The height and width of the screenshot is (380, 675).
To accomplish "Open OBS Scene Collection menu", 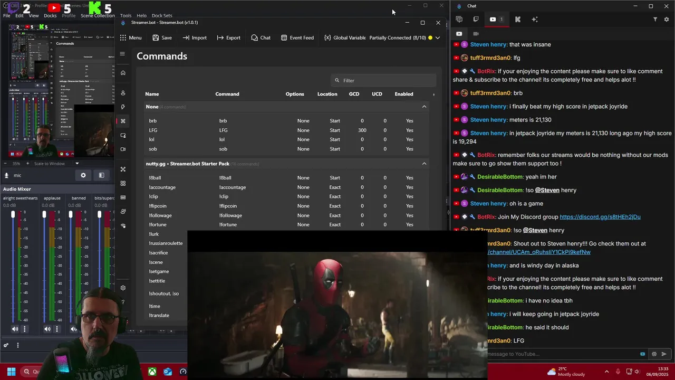I will pyautogui.click(x=98, y=16).
